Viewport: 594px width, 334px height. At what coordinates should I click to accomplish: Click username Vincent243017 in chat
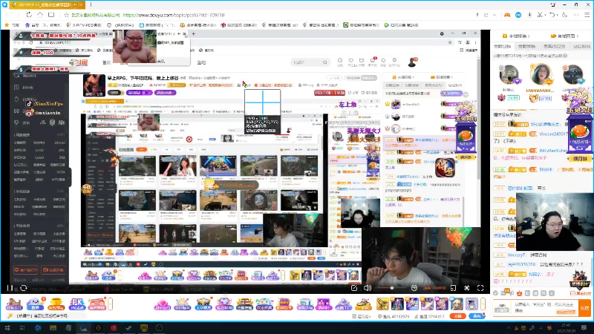(x=553, y=134)
